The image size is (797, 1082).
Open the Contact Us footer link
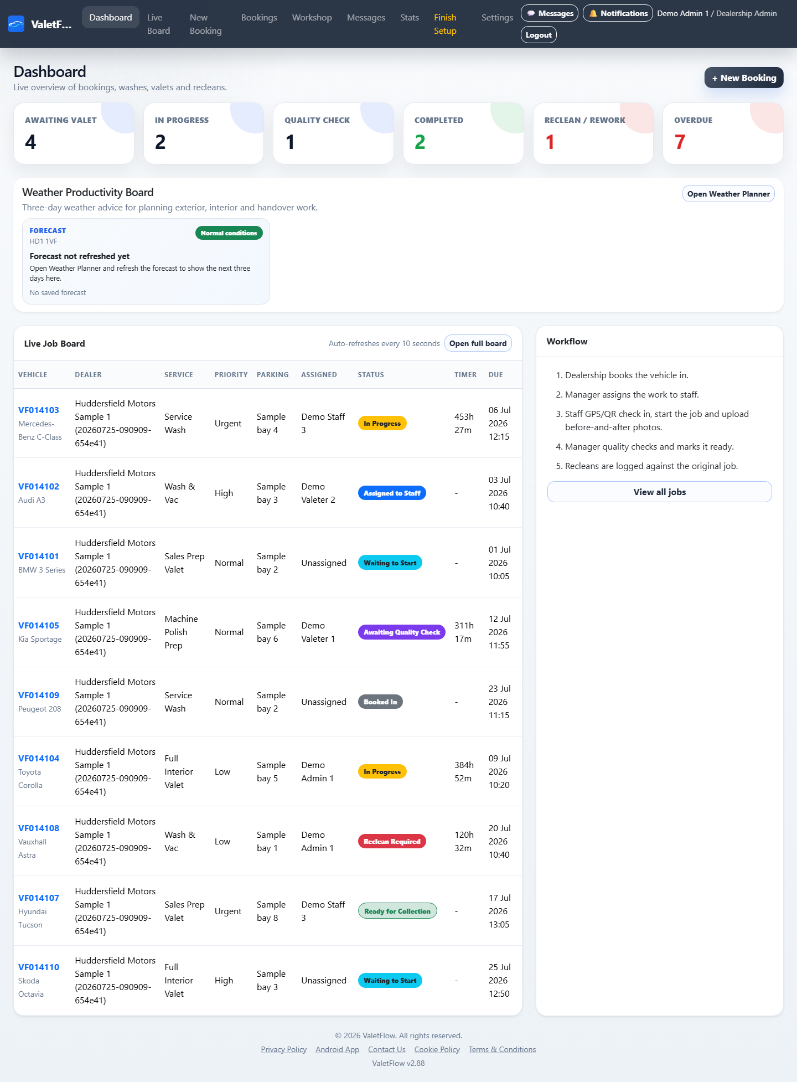[x=387, y=1049]
